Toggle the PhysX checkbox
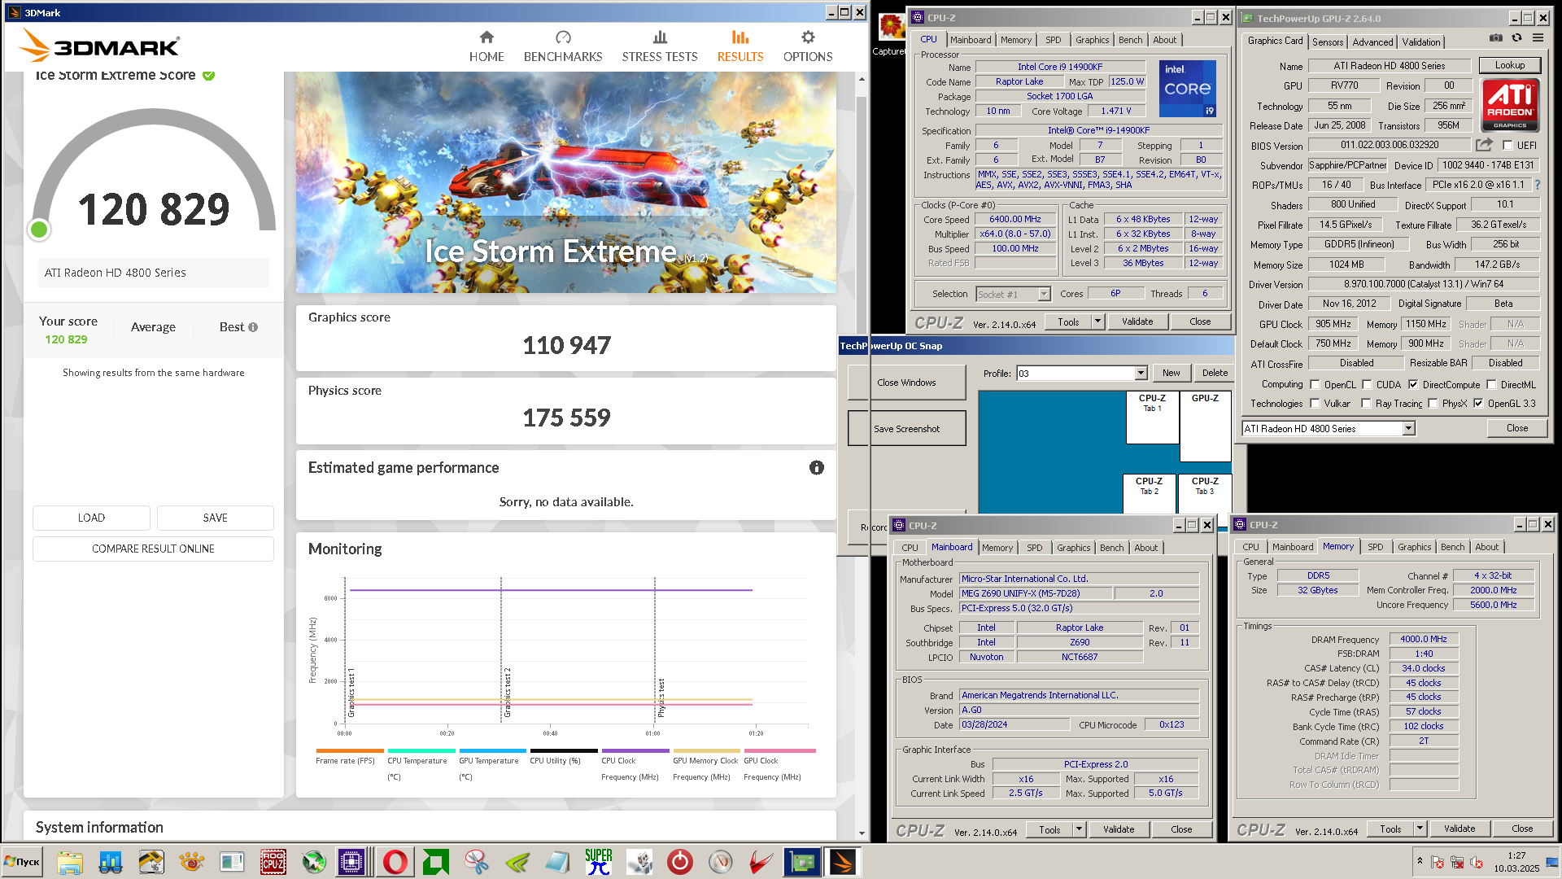This screenshot has height=879, width=1562. point(1433,404)
